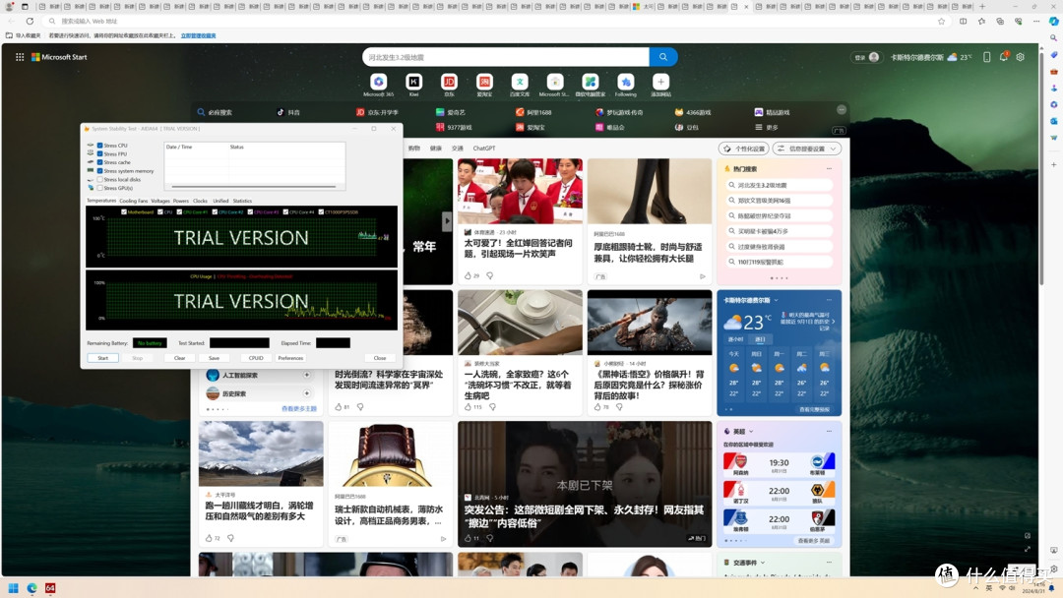Click the blue search magnifier button
1063x598 pixels.
[x=663, y=57]
